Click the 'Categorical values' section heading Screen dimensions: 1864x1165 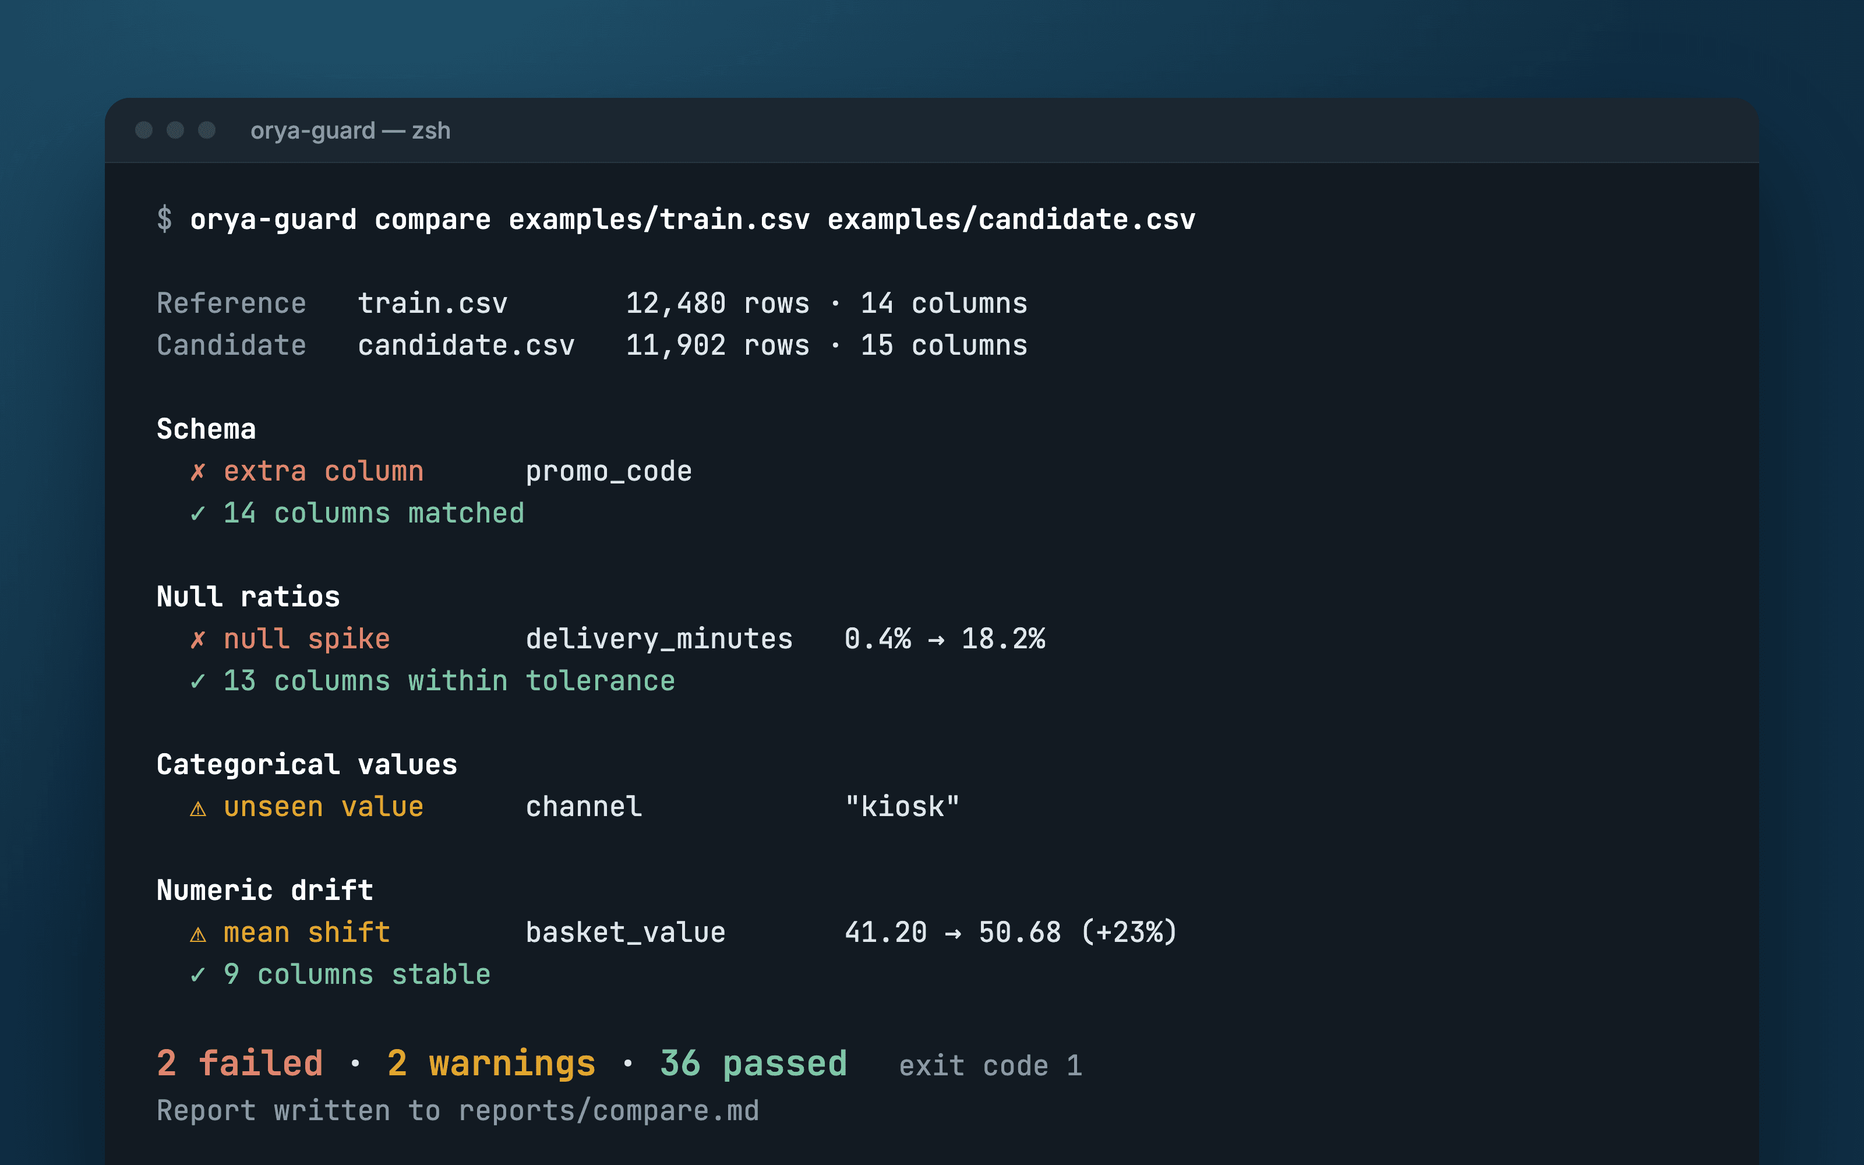pos(308,765)
